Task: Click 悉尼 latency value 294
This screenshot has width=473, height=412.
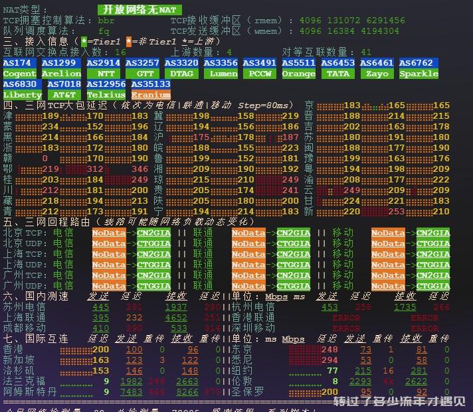Action: [330, 360]
